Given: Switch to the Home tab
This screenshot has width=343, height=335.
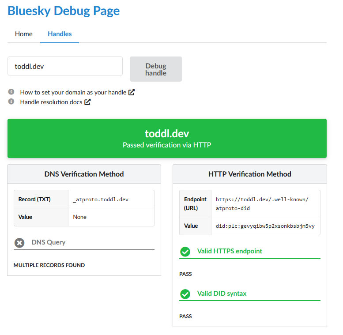Looking at the screenshot, I should click(24, 34).
